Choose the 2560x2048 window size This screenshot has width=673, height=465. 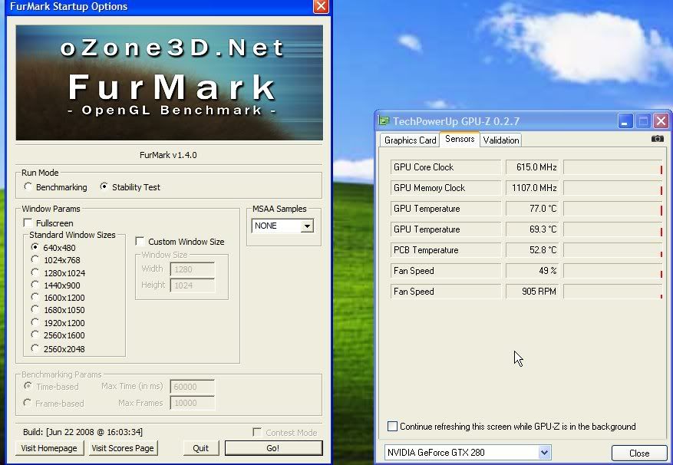35,348
